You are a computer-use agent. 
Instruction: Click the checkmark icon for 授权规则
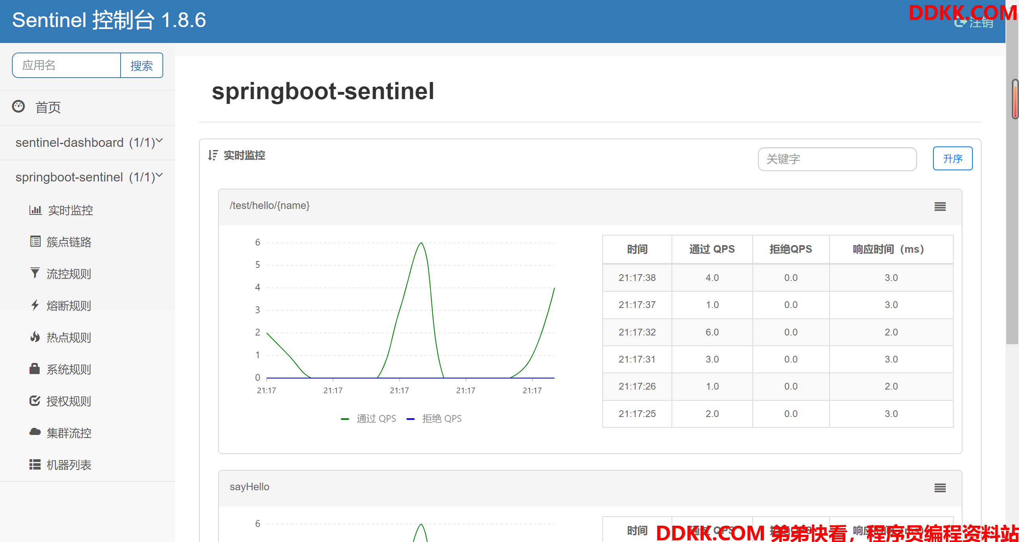point(35,400)
